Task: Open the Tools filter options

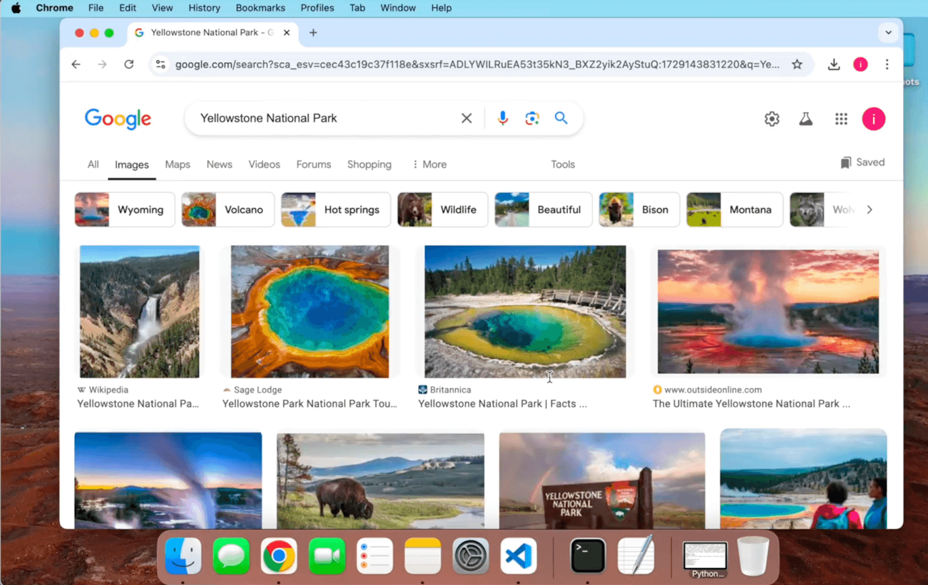Action: (x=563, y=165)
